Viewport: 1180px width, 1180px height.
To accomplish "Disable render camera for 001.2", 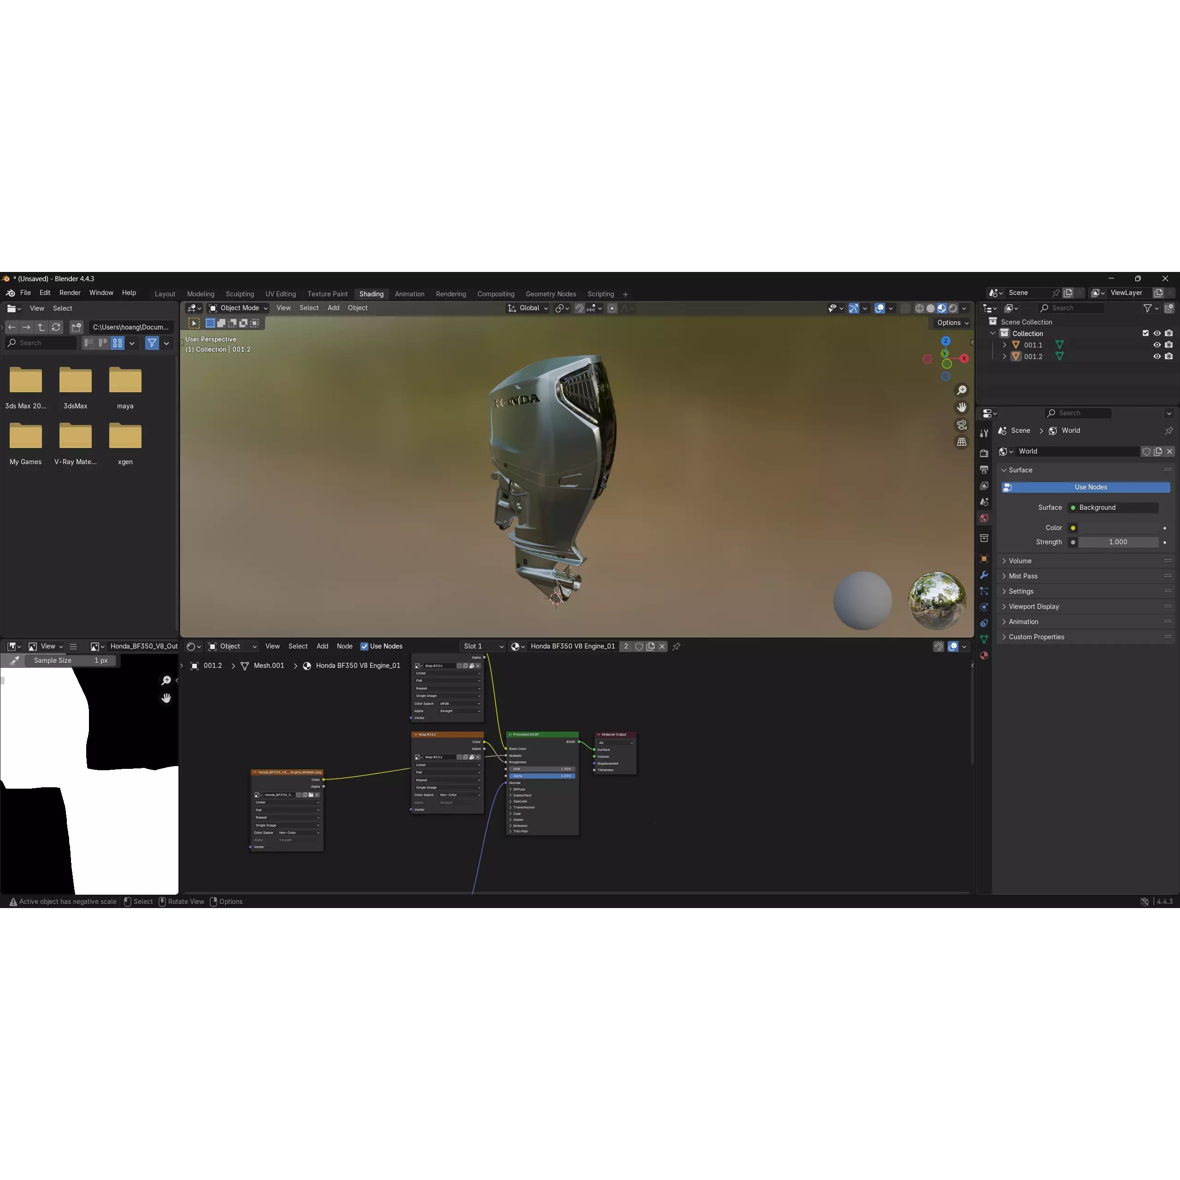I will [x=1168, y=357].
